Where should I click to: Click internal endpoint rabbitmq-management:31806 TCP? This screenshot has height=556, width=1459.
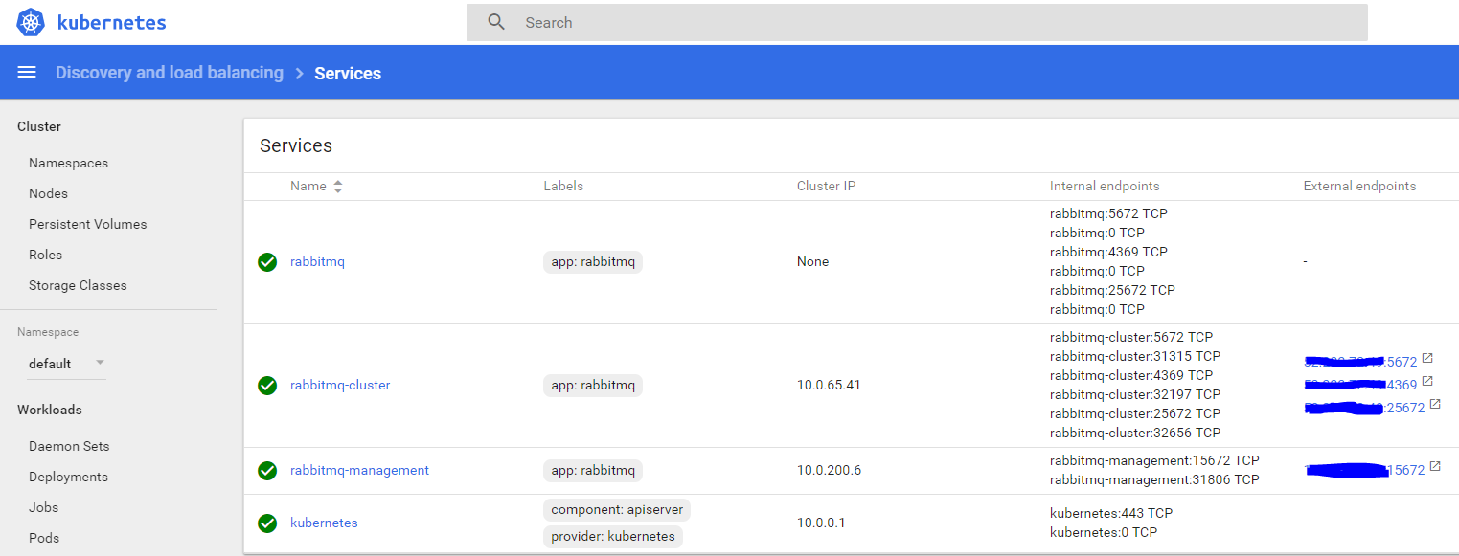coord(1154,480)
